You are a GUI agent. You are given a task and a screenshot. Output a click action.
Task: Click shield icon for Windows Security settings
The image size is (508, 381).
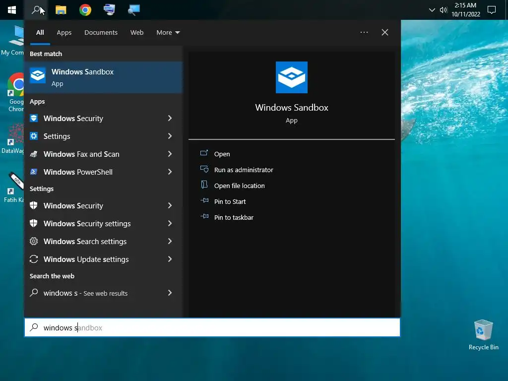pos(34,223)
